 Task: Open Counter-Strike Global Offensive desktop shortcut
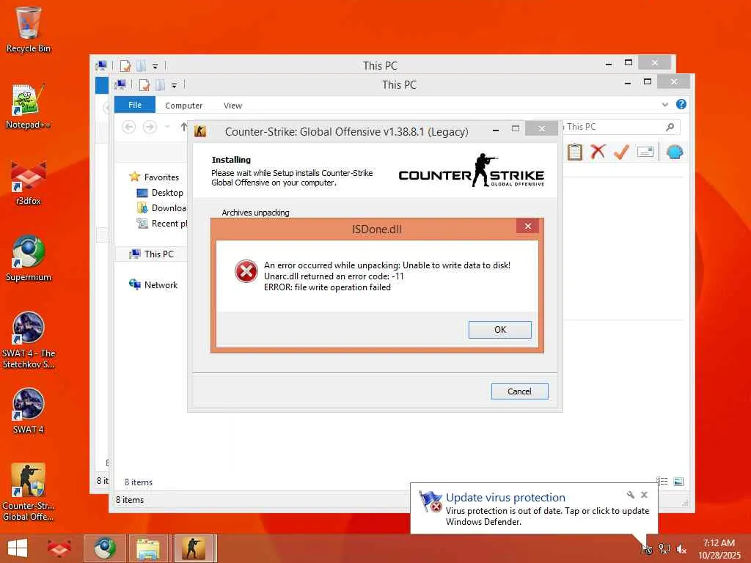(29, 492)
